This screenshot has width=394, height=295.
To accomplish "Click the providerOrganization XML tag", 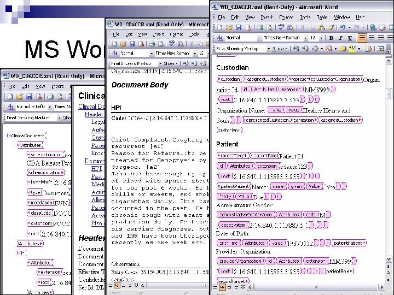I will pos(240,261).
